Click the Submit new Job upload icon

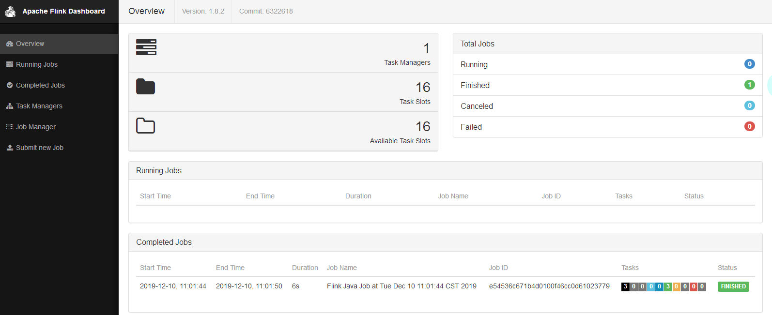point(10,148)
